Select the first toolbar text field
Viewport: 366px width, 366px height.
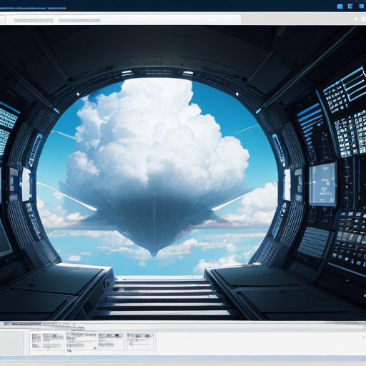coord(34,21)
